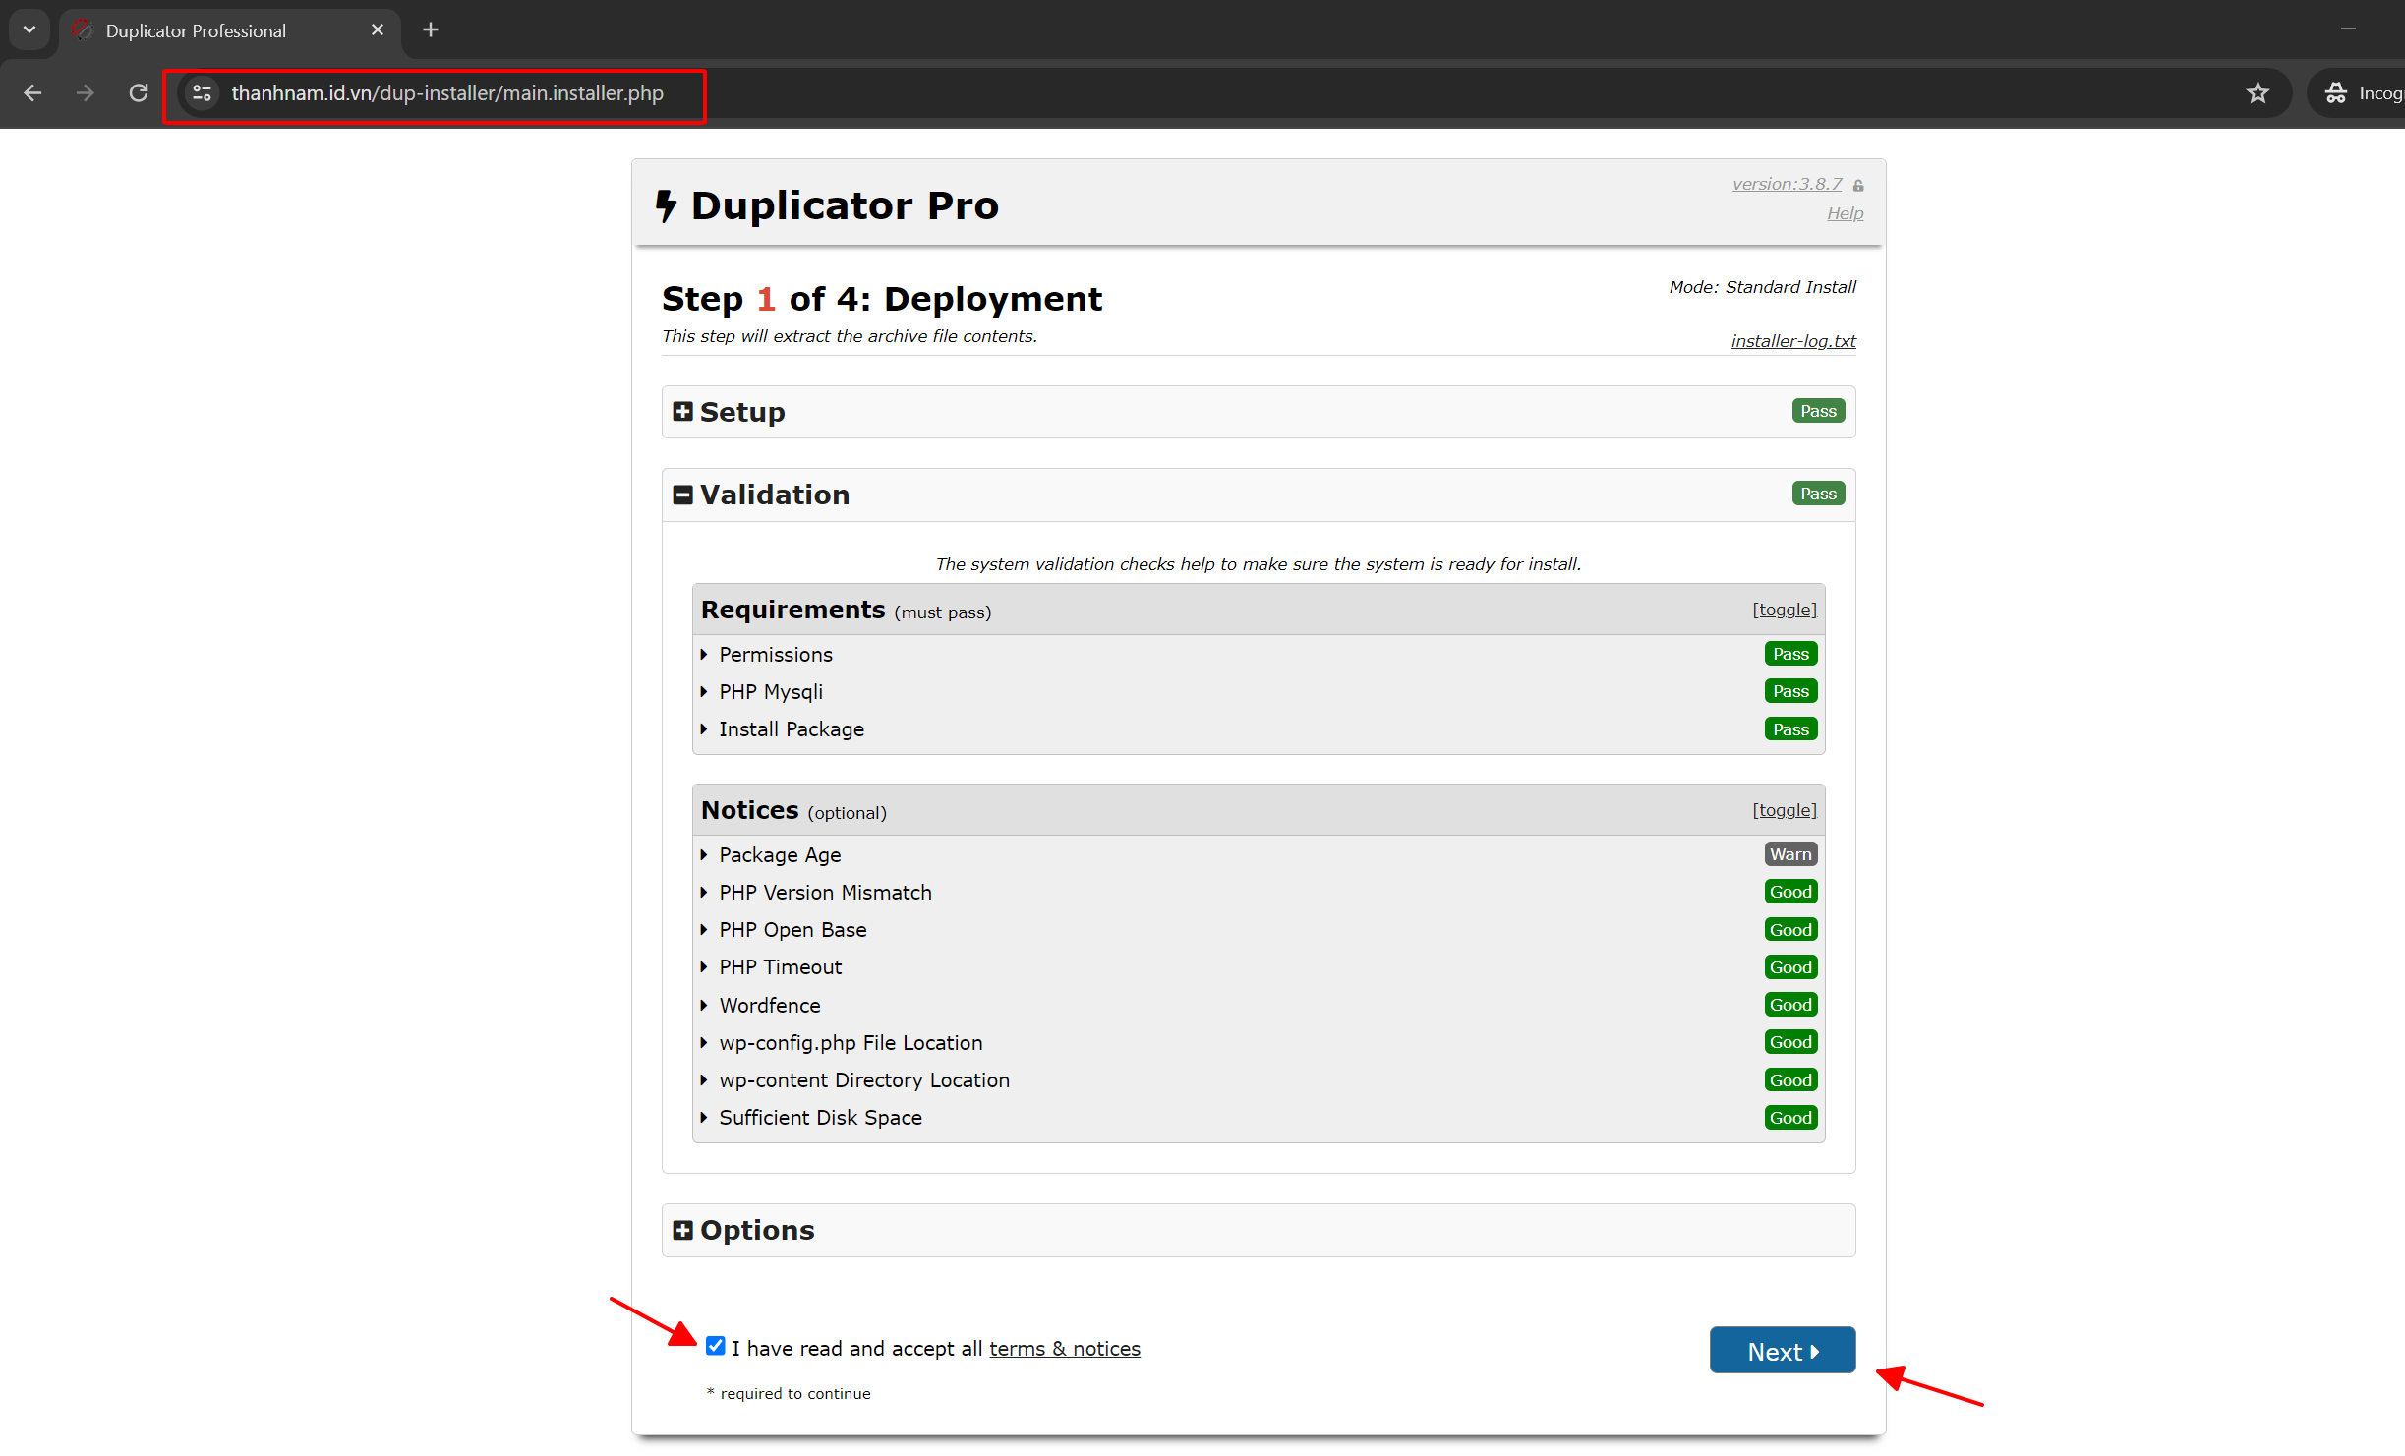Toggle the Notices list

pos(1785,810)
